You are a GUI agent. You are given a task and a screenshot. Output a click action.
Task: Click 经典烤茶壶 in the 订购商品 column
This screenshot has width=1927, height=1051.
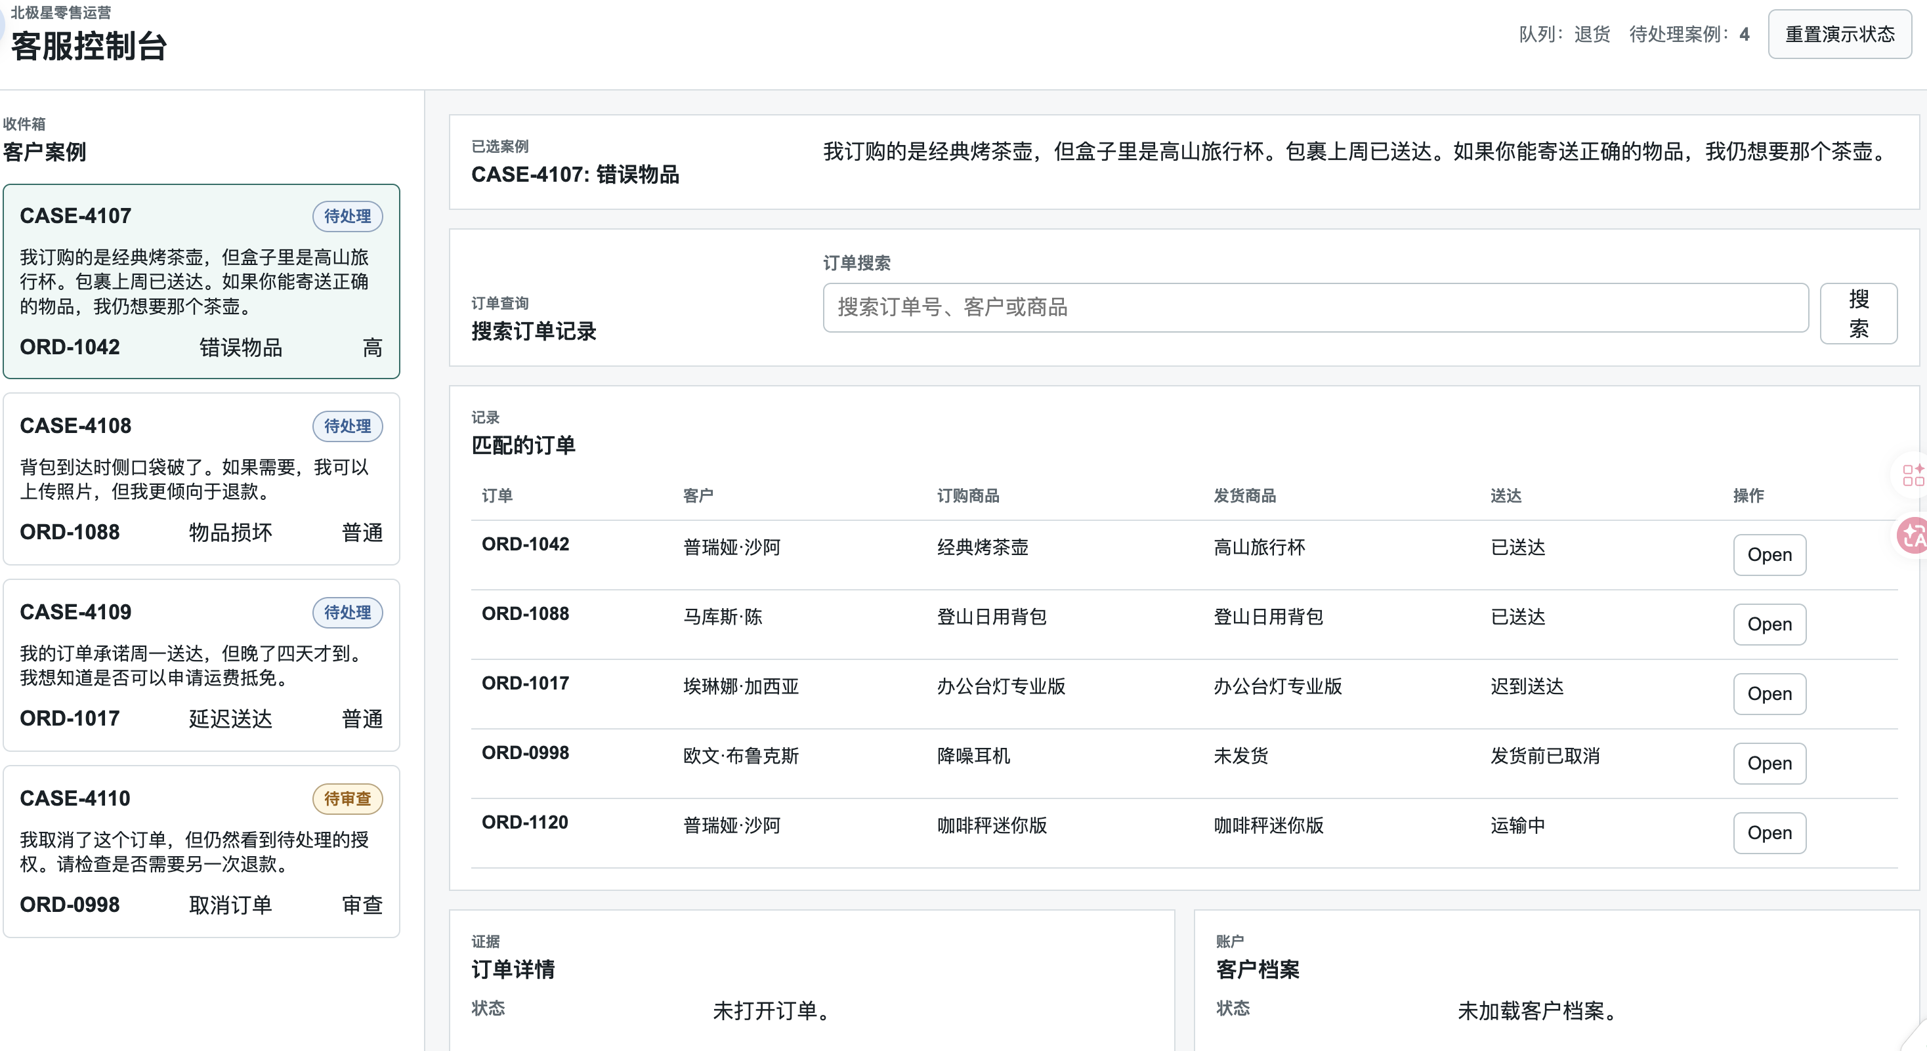[982, 547]
